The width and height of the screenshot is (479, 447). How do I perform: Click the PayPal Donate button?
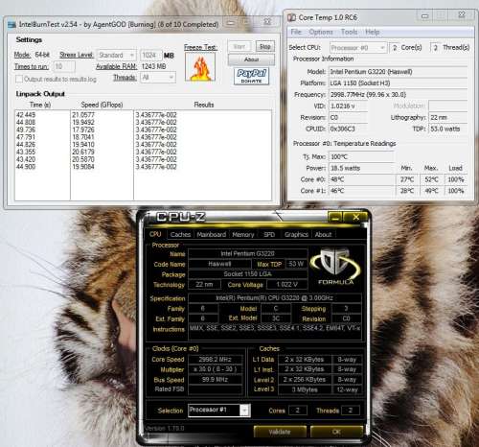coord(251,76)
